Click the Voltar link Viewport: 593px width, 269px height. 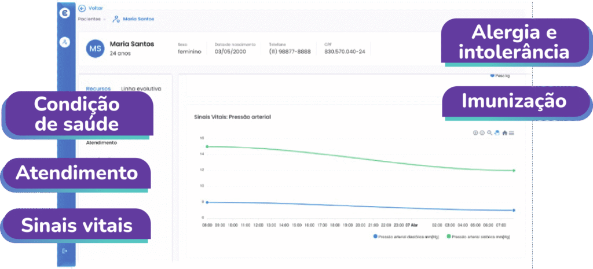pos(96,9)
